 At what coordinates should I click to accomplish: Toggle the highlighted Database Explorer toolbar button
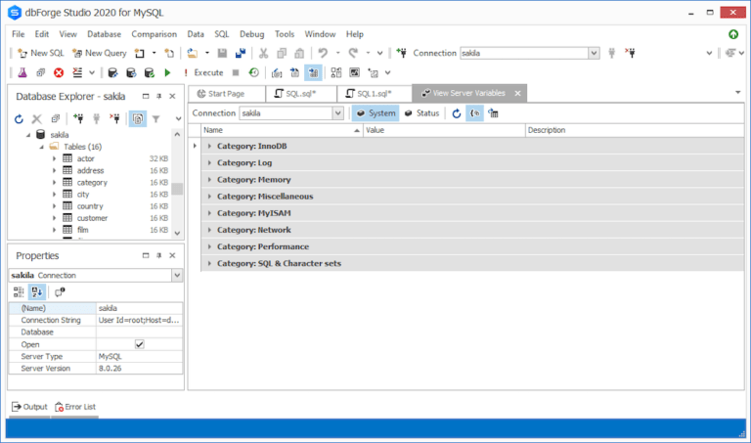(138, 118)
